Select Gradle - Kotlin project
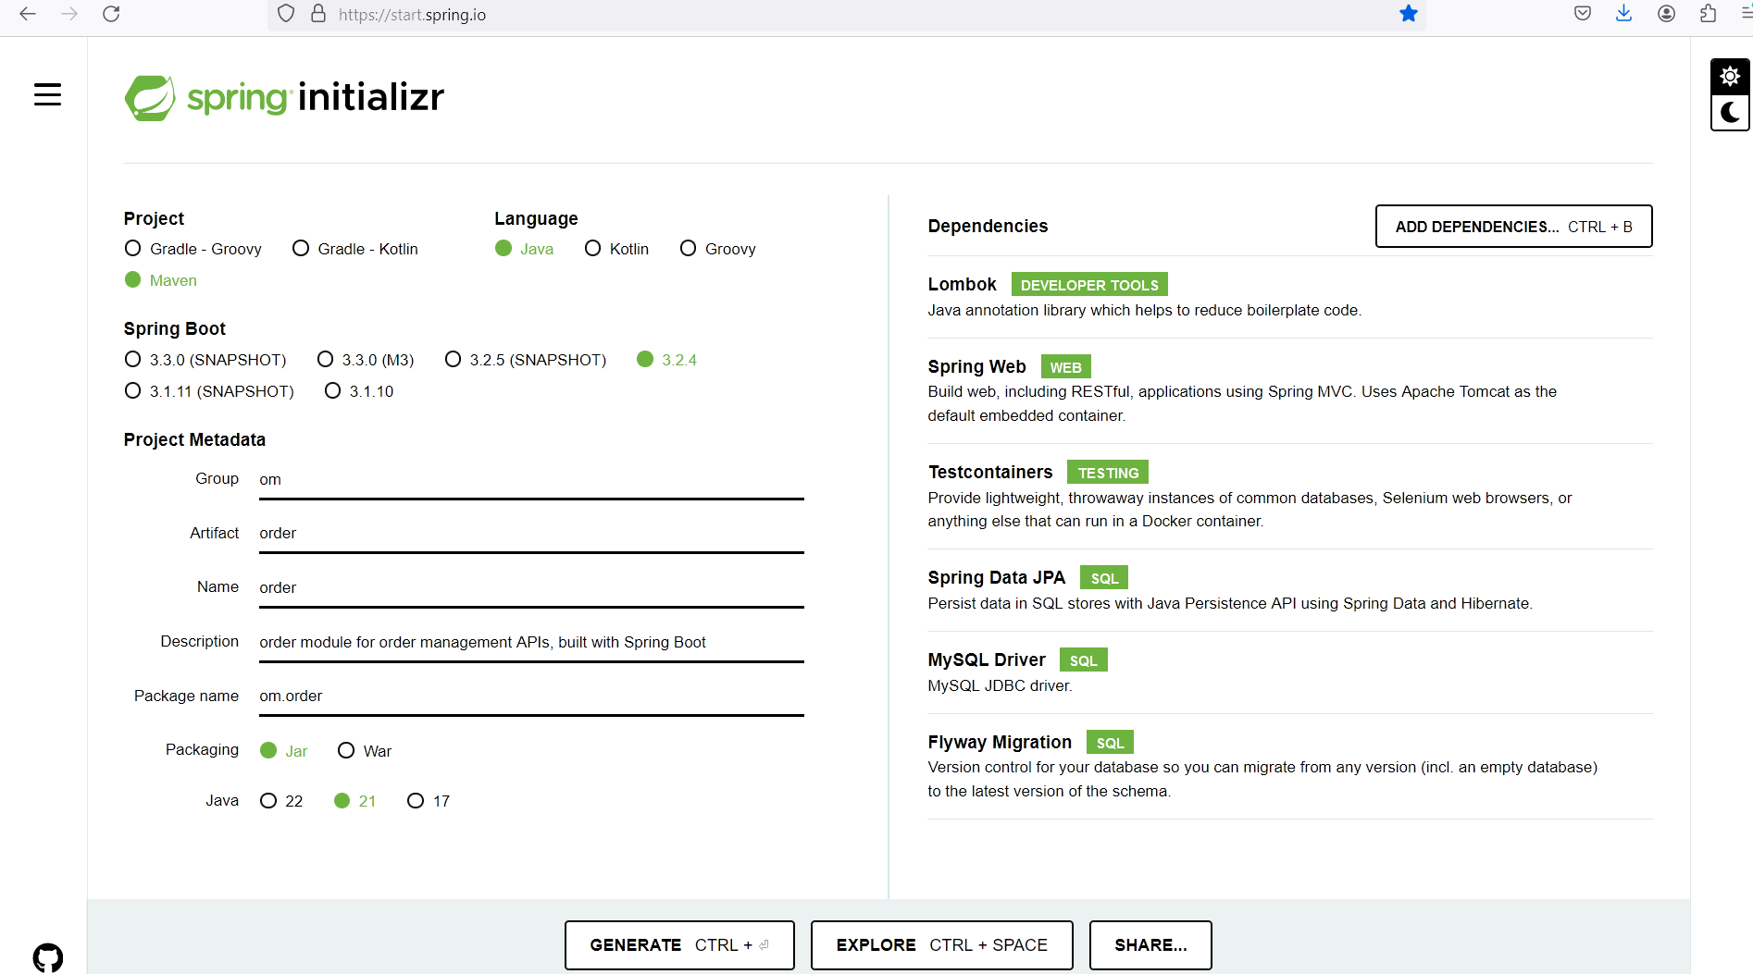Image resolution: width=1753 pixels, height=974 pixels. [x=355, y=249]
